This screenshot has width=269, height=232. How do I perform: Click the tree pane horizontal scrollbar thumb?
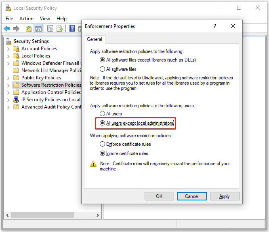pyautogui.click(x=42, y=215)
